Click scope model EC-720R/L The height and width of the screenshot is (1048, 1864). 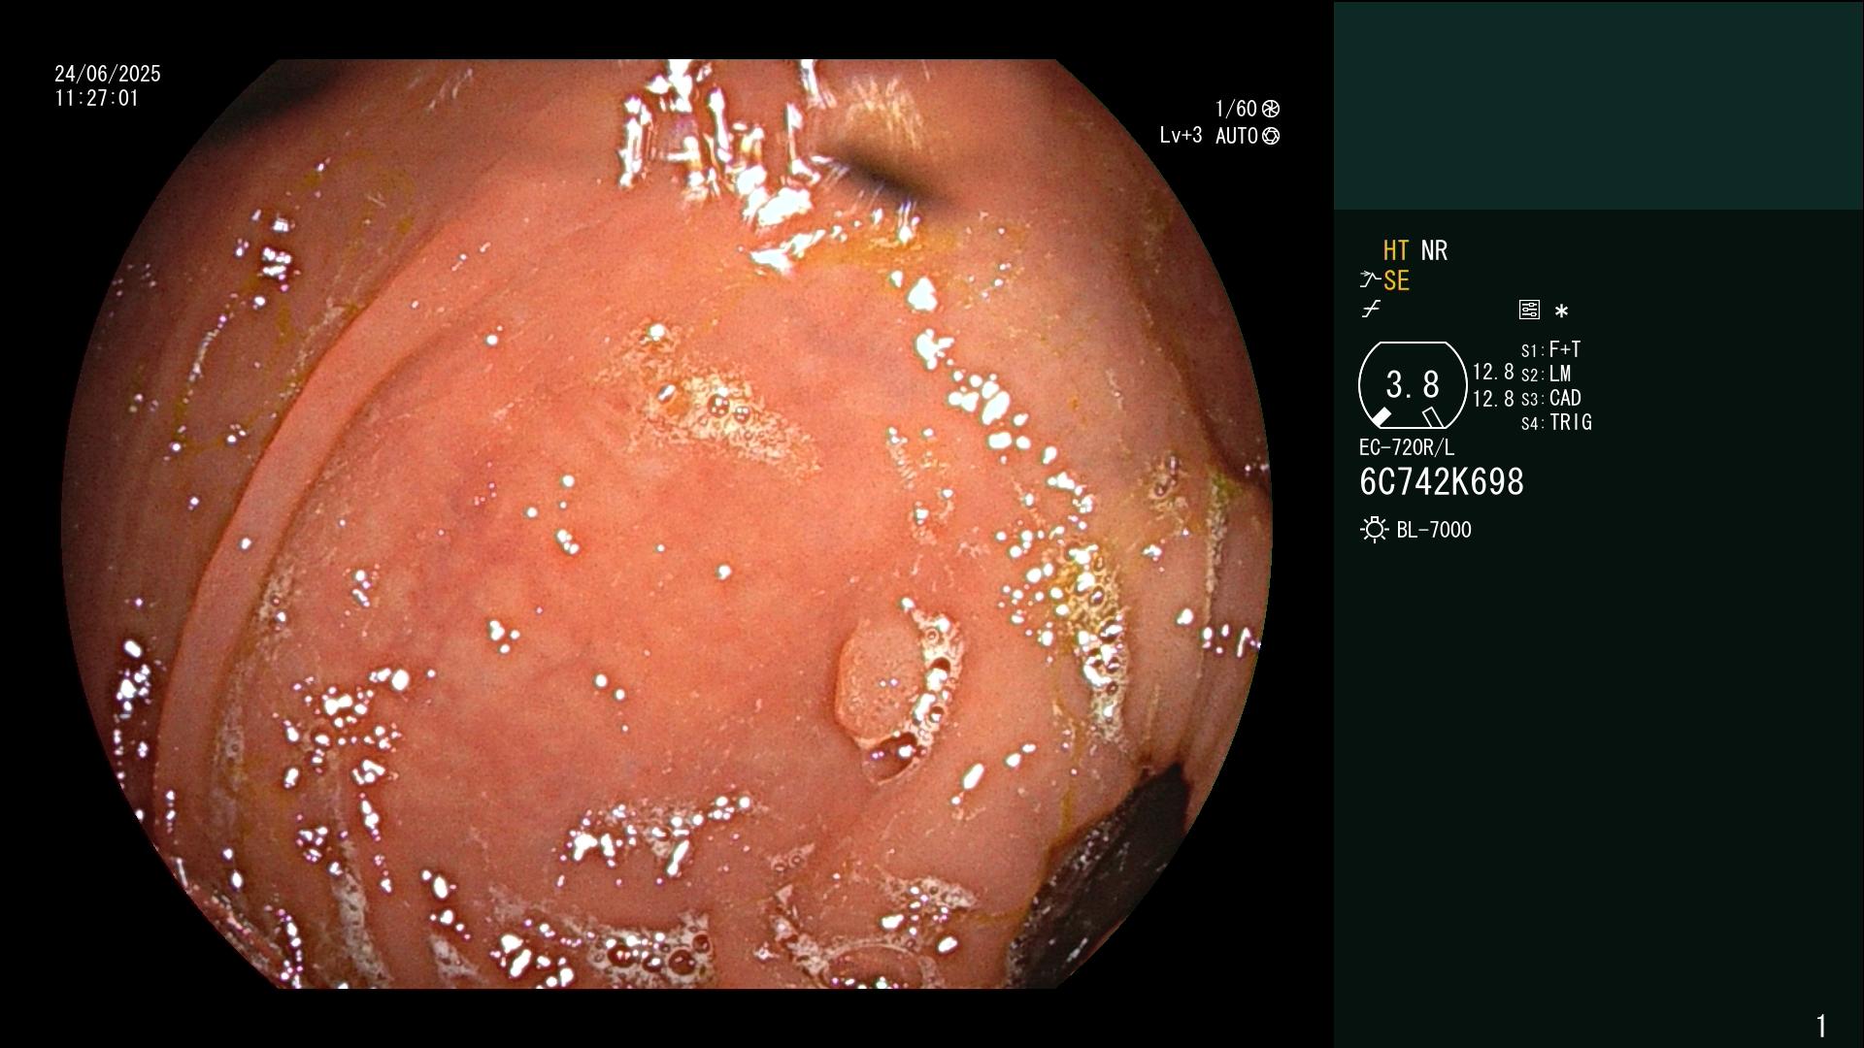[x=1407, y=447]
